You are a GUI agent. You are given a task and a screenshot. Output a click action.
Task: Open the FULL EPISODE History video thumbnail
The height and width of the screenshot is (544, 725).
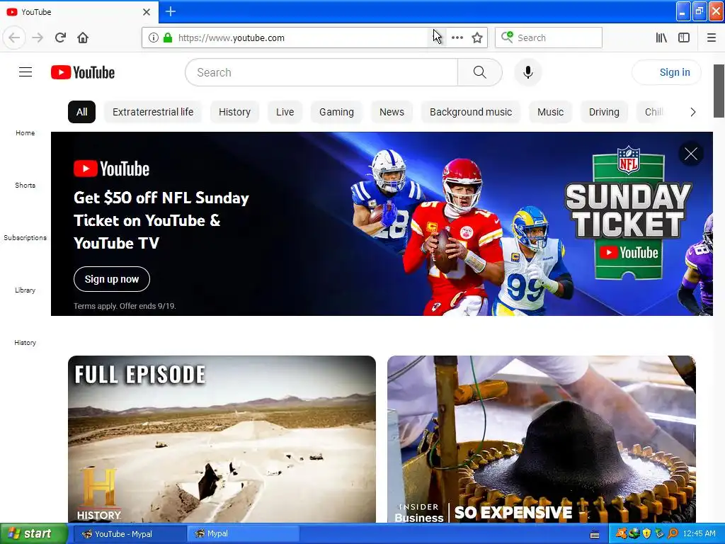222,439
